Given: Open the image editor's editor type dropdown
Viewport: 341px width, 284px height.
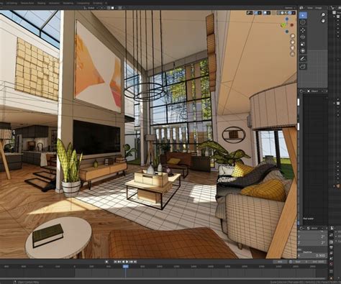Looking at the screenshot, I should click(301, 8).
